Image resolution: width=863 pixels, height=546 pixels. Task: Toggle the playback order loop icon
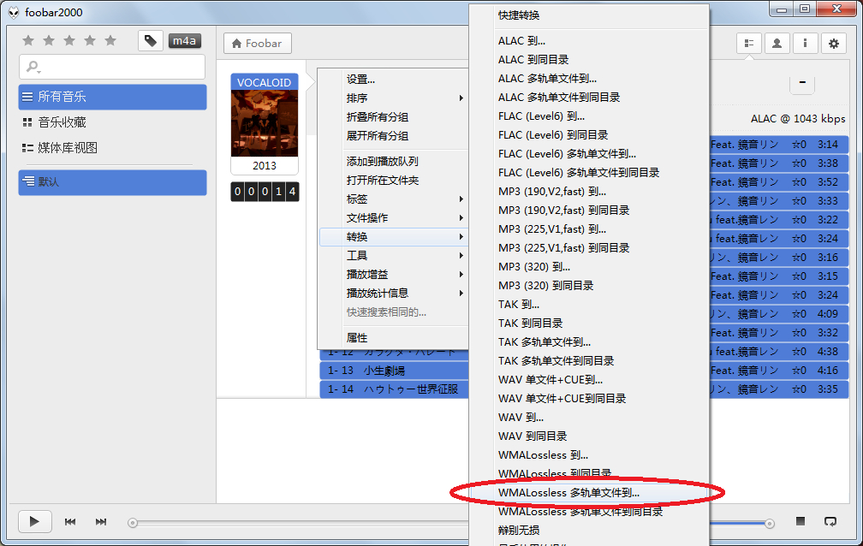coord(830,521)
